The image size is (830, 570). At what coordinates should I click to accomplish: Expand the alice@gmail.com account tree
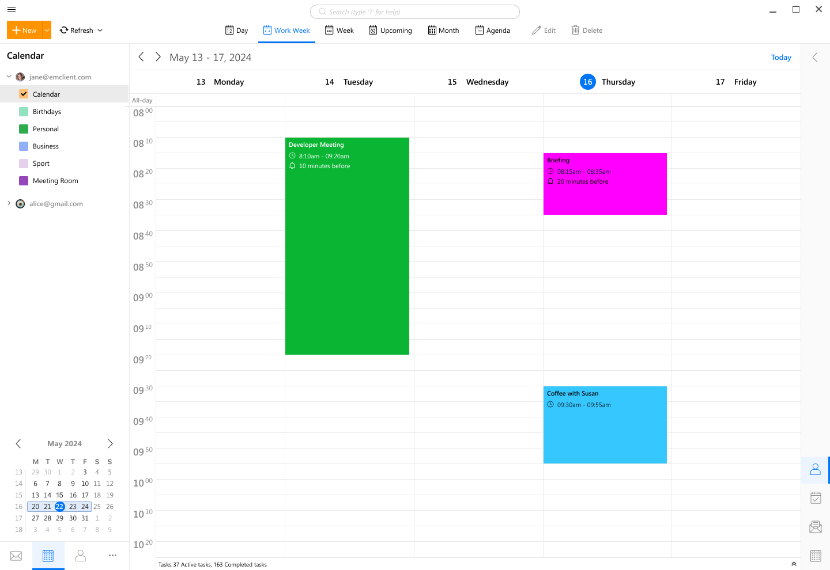coord(9,203)
